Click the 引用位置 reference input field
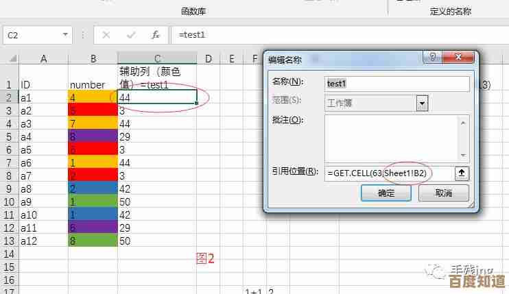This screenshot has width=509, height=294. (x=388, y=173)
